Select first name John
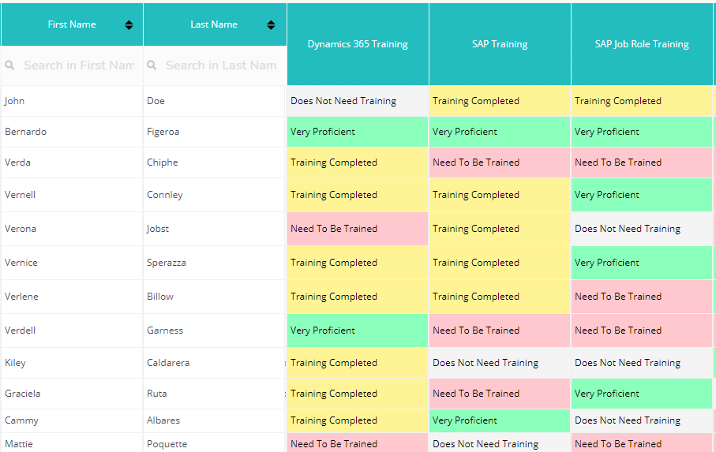The height and width of the screenshot is (452, 716). coord(15,101)
